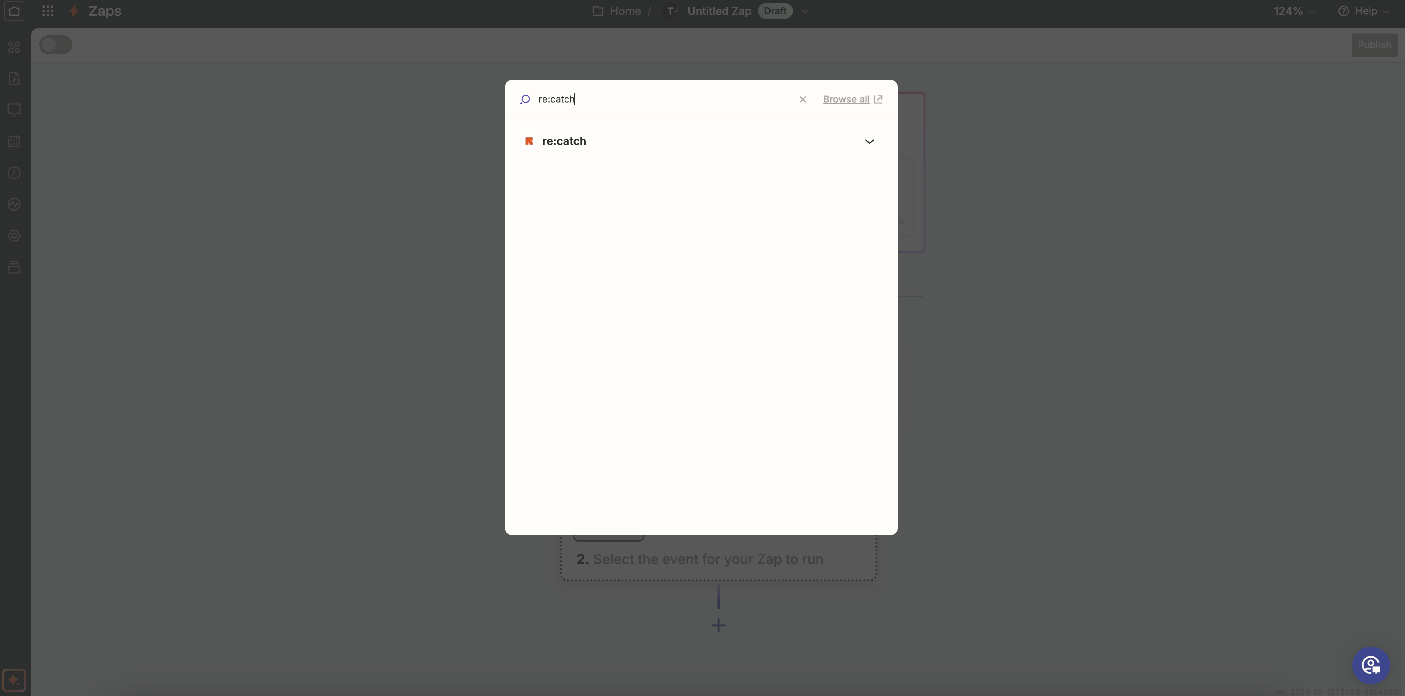This screenshot has width=1405, height=696.
Task: Open the Zap details sidebar icon
Action: [14, 79]
